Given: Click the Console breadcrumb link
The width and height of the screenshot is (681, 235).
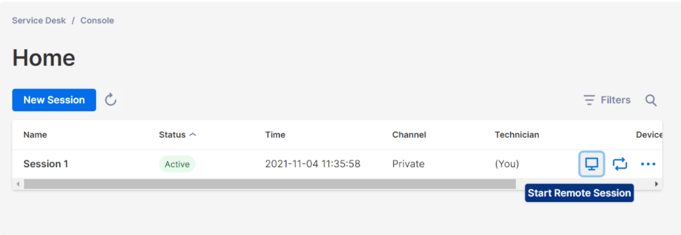Looking at the screenshot, I should [x=98, y=20].
